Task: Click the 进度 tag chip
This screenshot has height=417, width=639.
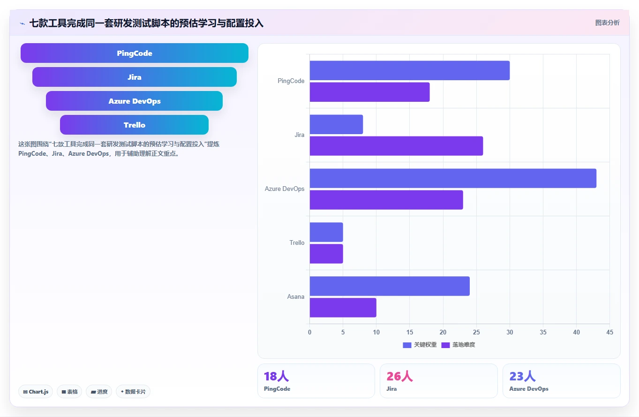Action: click(x=99, y=392)
